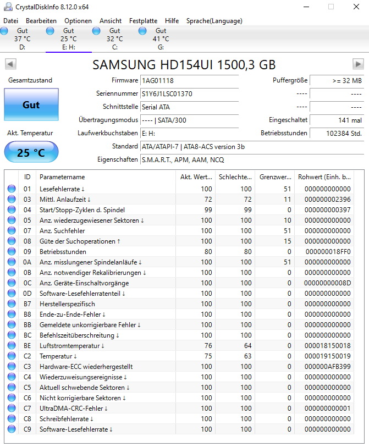Click status orb of attribute 01 Lesefehlerrate
The width and height of the screenshot is (369, 447).
click(12, 189)
